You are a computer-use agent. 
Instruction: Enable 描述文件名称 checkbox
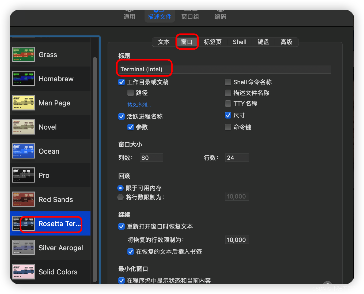(x=228, y=93)
